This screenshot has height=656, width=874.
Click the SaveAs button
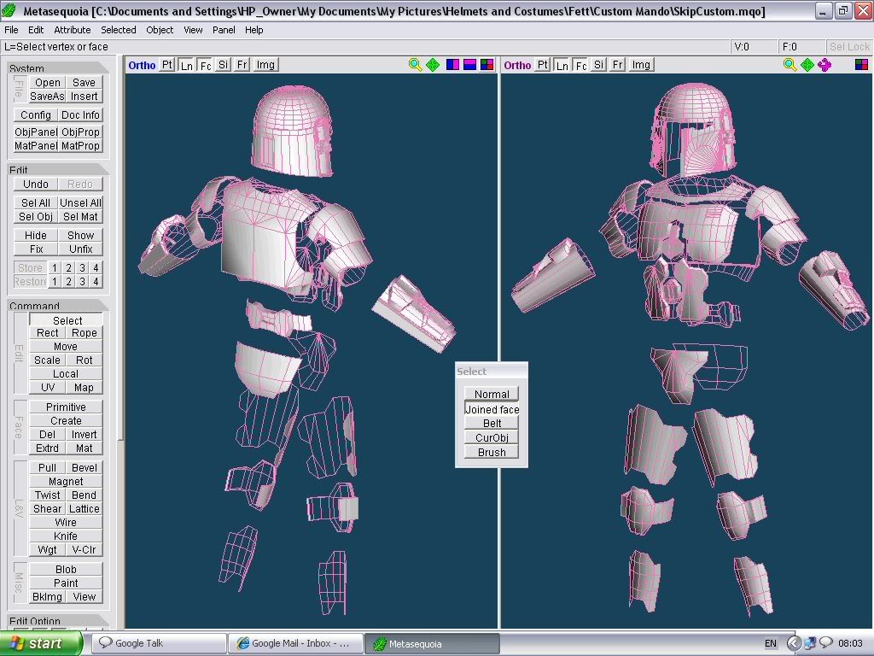48,96
